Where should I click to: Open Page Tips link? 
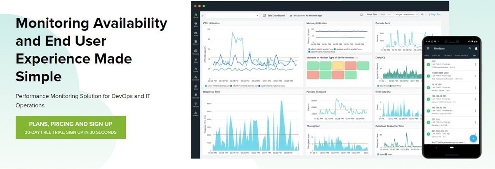click(x=434, y=15)
